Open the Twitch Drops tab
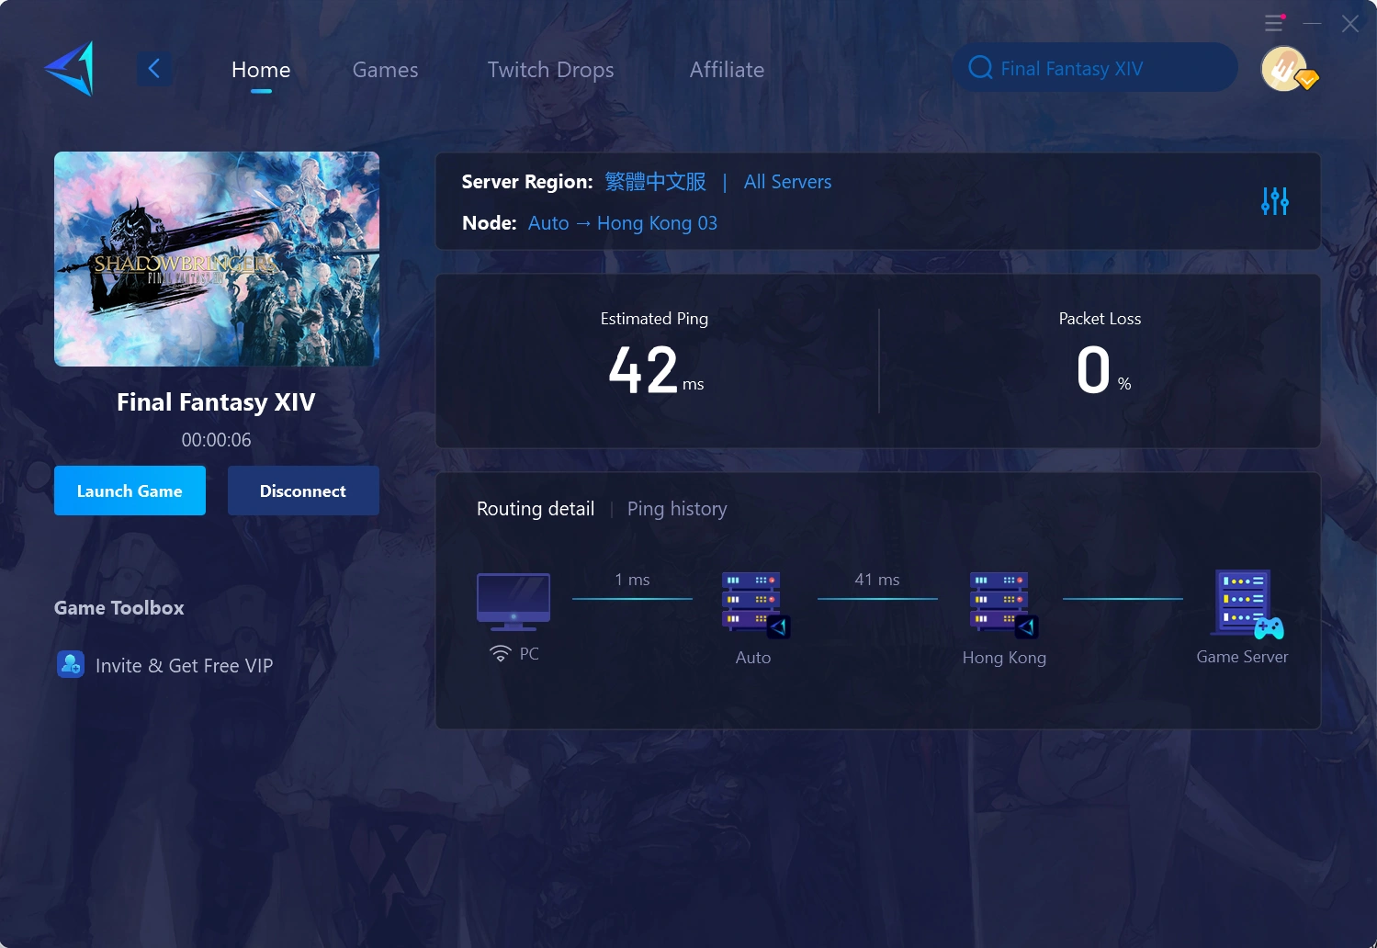 (550, 70)
